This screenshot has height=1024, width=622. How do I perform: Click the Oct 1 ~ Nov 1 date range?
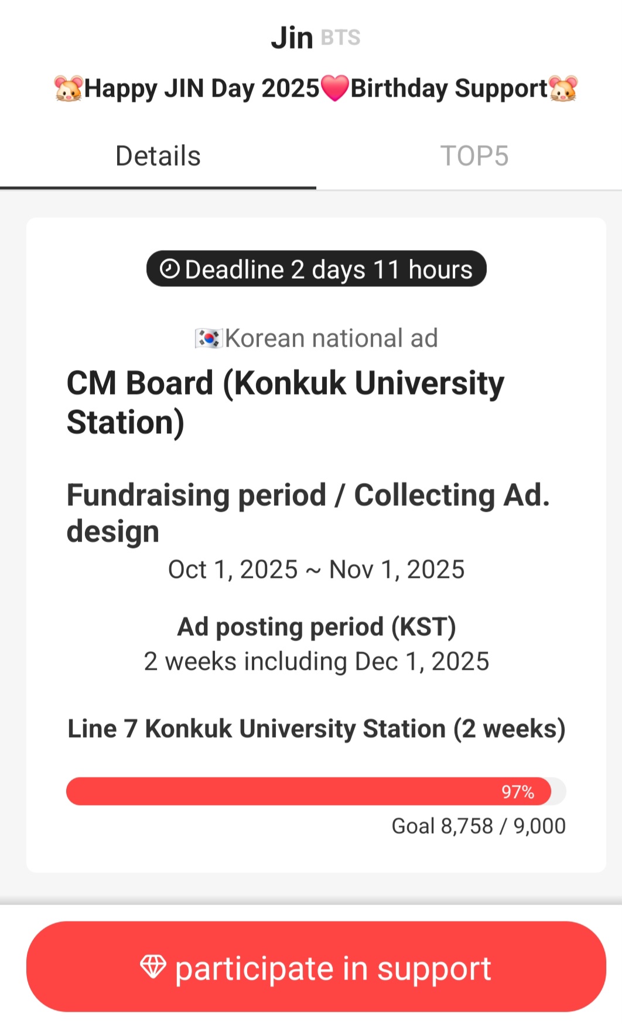[316, 570]
